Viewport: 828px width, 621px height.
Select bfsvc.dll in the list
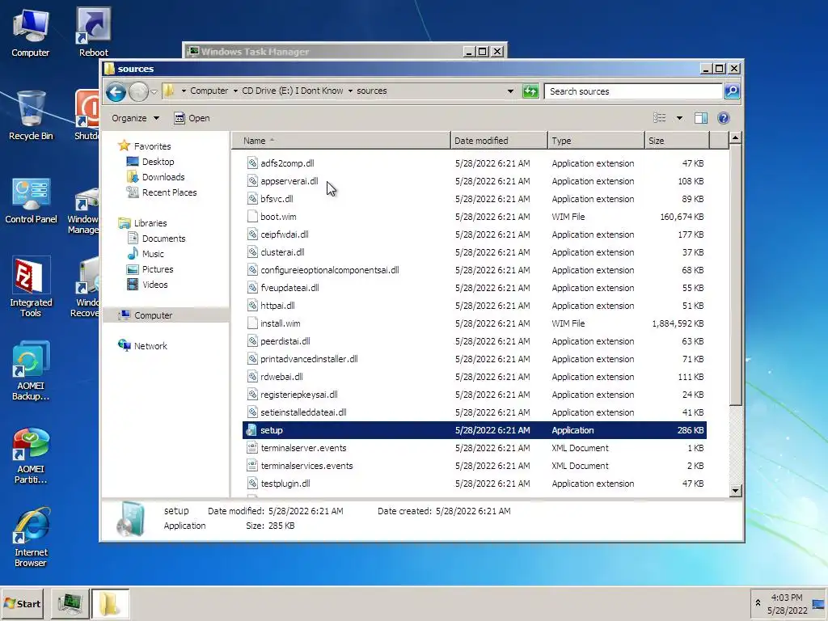tap(277, 199)
